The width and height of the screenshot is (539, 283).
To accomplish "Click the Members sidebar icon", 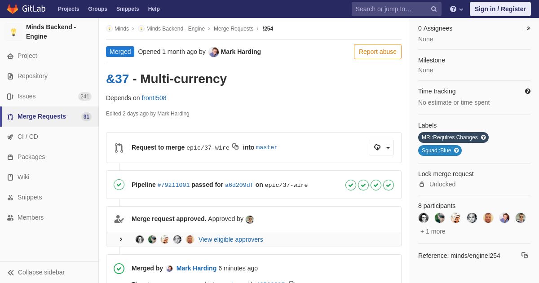I will point(10,218).
